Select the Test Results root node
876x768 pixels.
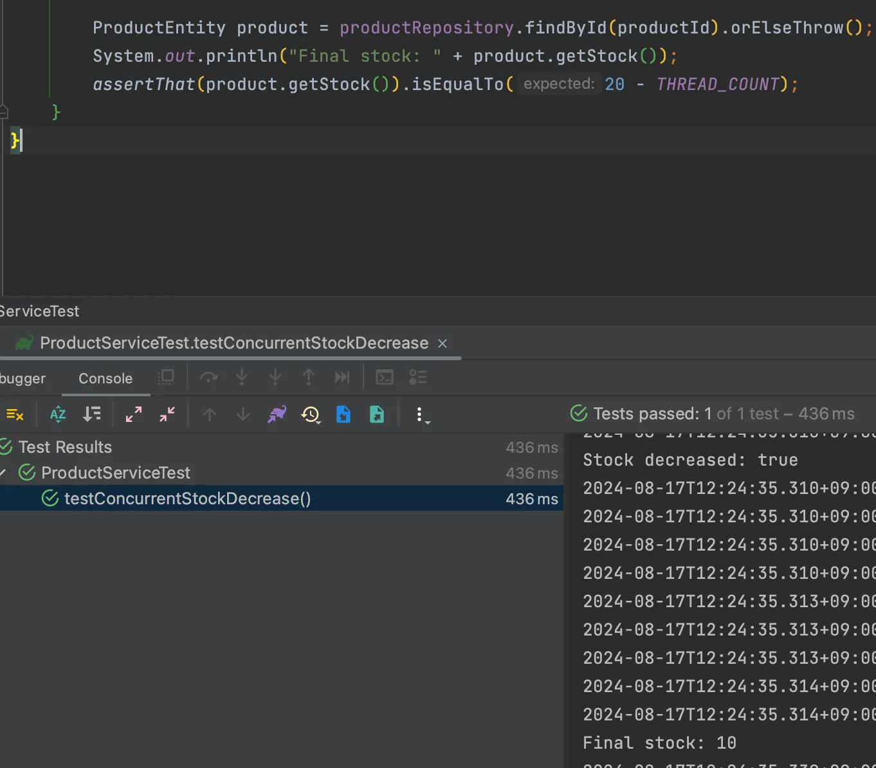click(64, 447)
